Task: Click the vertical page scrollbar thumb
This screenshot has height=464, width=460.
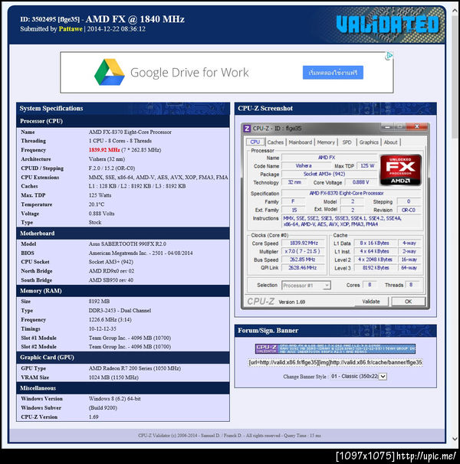Action: pos(455,77)
